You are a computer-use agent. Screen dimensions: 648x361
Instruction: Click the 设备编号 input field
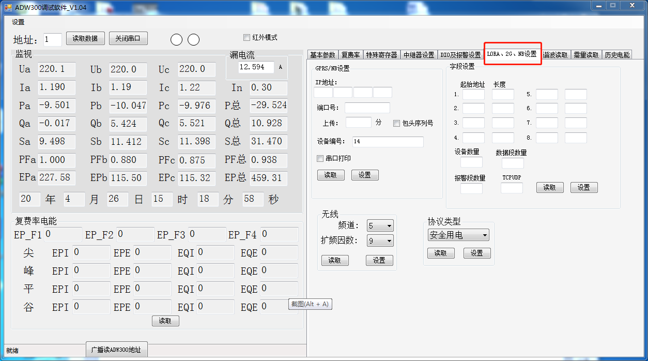tap(388, 142)
